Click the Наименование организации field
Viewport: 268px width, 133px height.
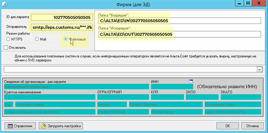click(77, 87)
